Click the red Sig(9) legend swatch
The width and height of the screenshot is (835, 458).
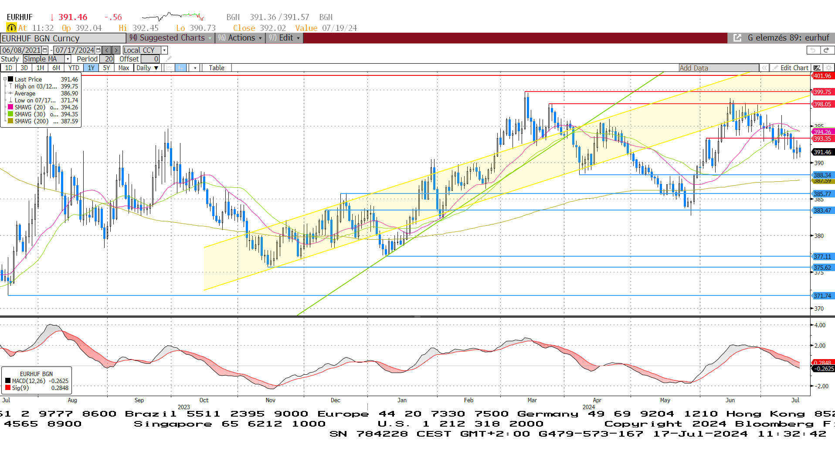pos(8,388)
